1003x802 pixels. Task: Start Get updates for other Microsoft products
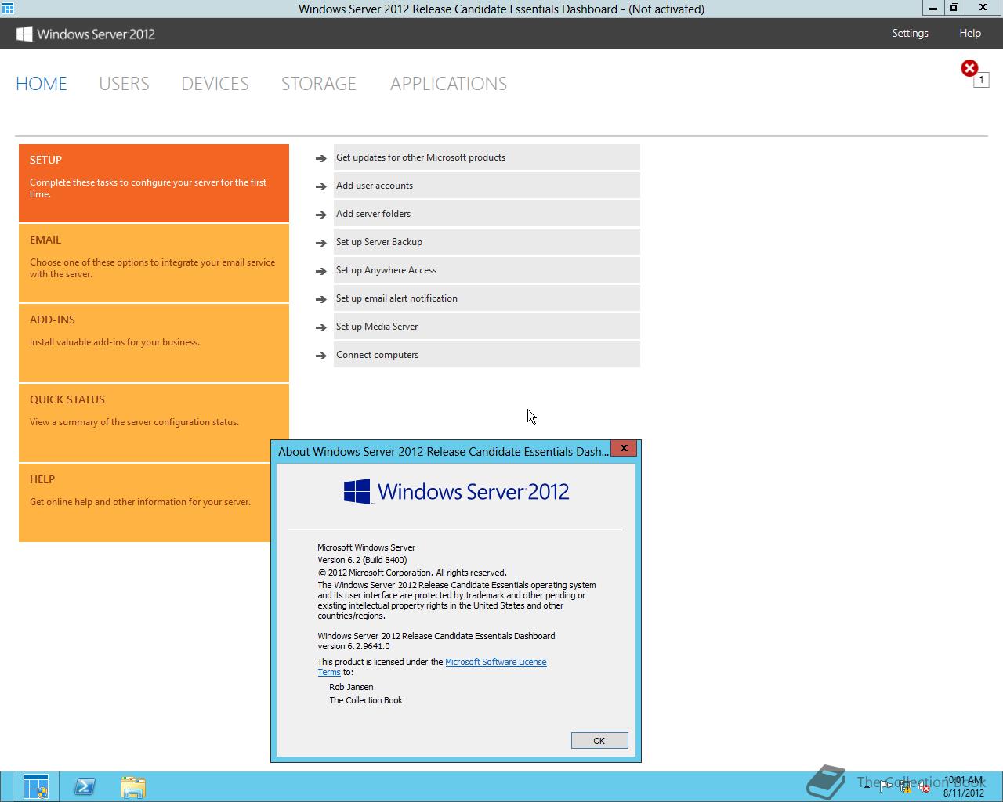click(x=487, y=157)
